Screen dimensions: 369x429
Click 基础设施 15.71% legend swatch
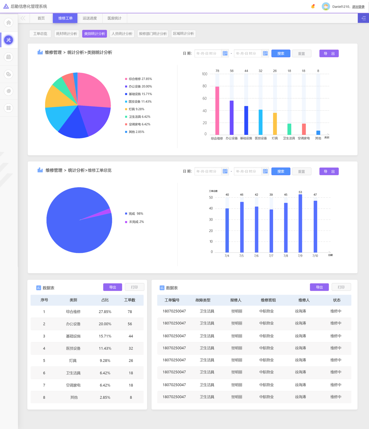point(126,94)
